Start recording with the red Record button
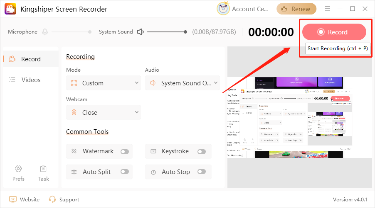 click(334, 32)
